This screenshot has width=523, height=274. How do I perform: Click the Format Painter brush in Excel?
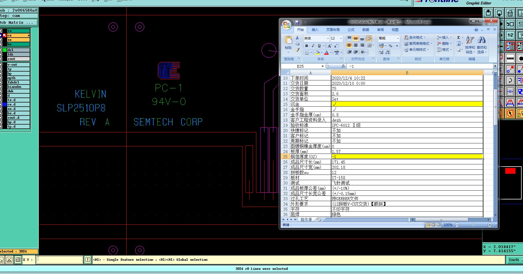[x=297, y=50]
